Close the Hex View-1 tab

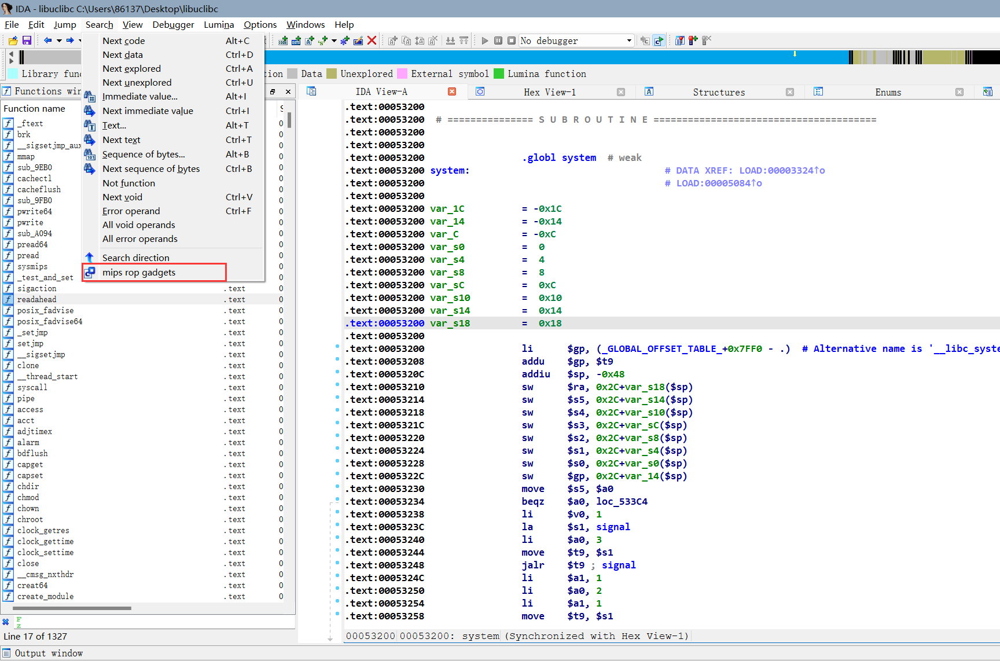[621, 91]
